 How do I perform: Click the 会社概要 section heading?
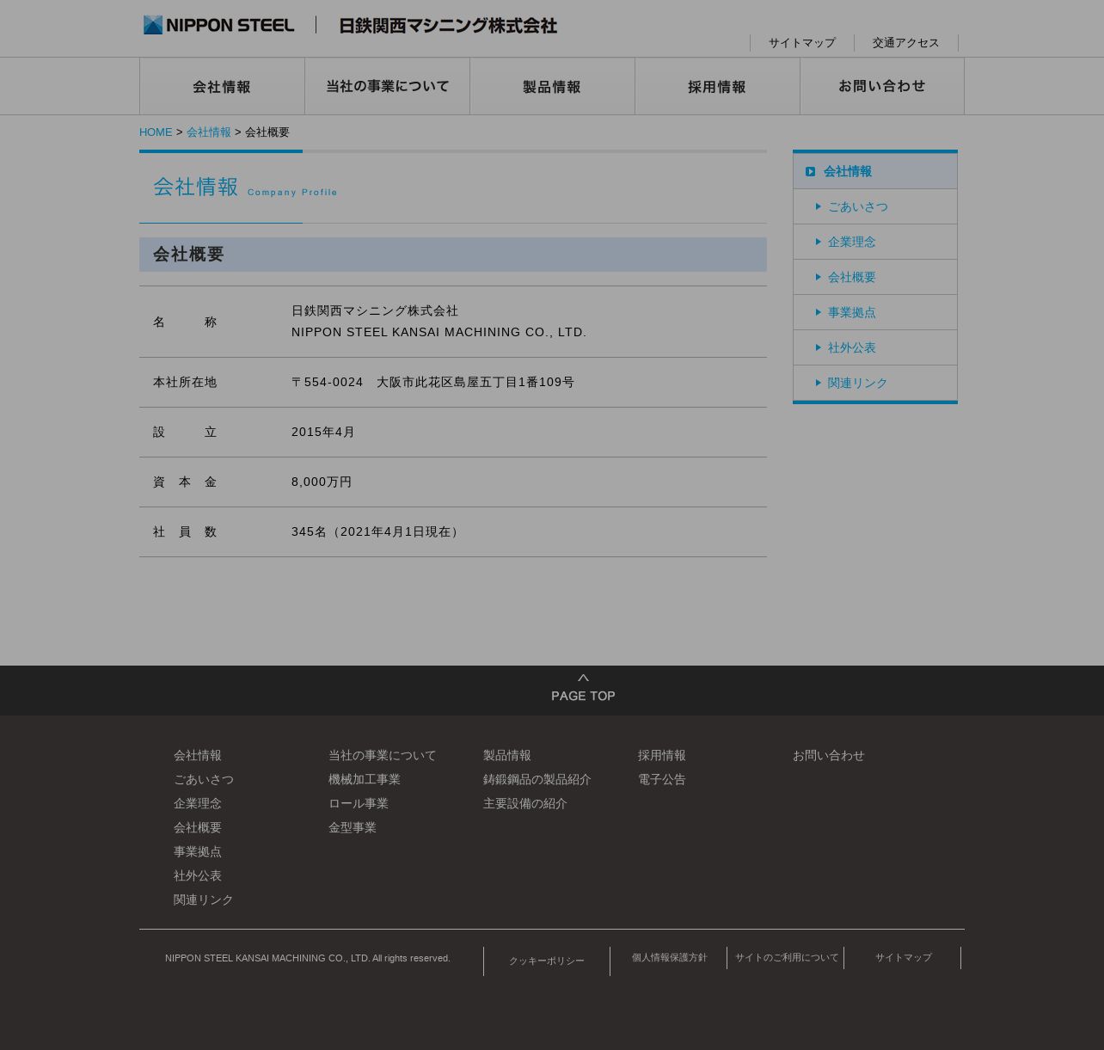click(x=189, y=255)
